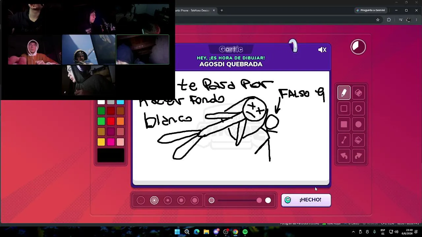Open the taskbar clock showing 23:49

[x=407, y=232]
